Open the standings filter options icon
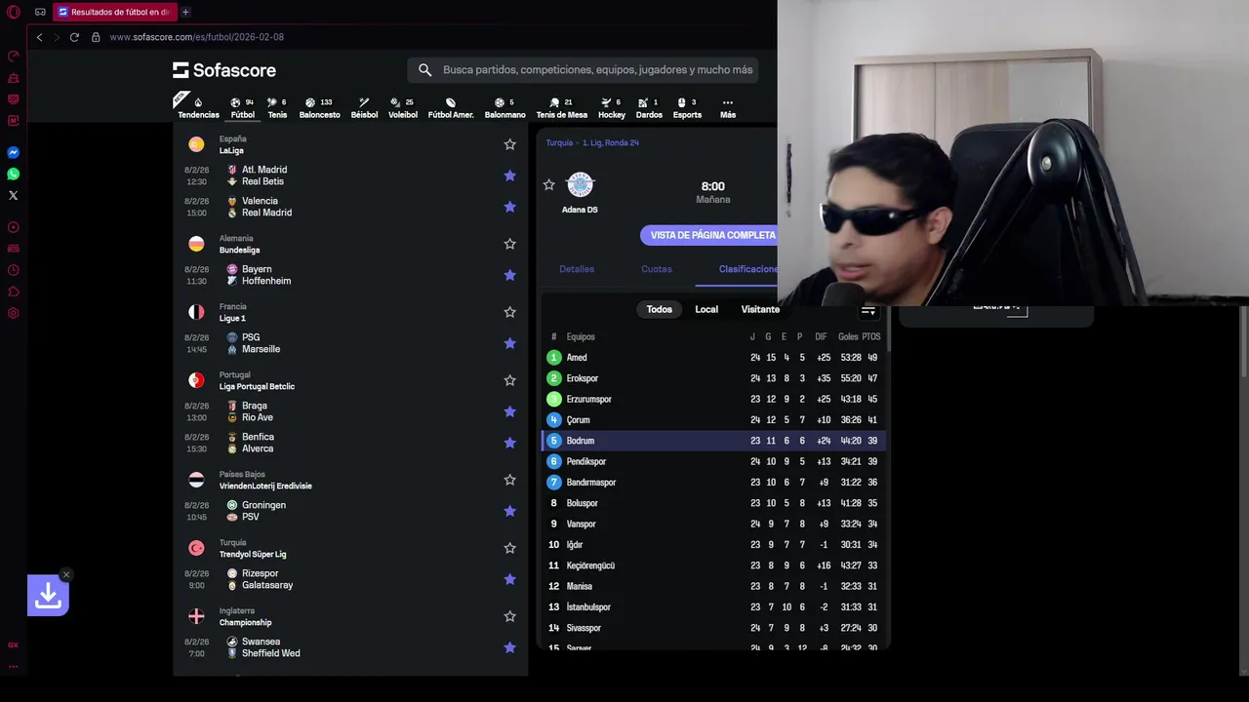The image size is (1249, 702). point(868,310)
